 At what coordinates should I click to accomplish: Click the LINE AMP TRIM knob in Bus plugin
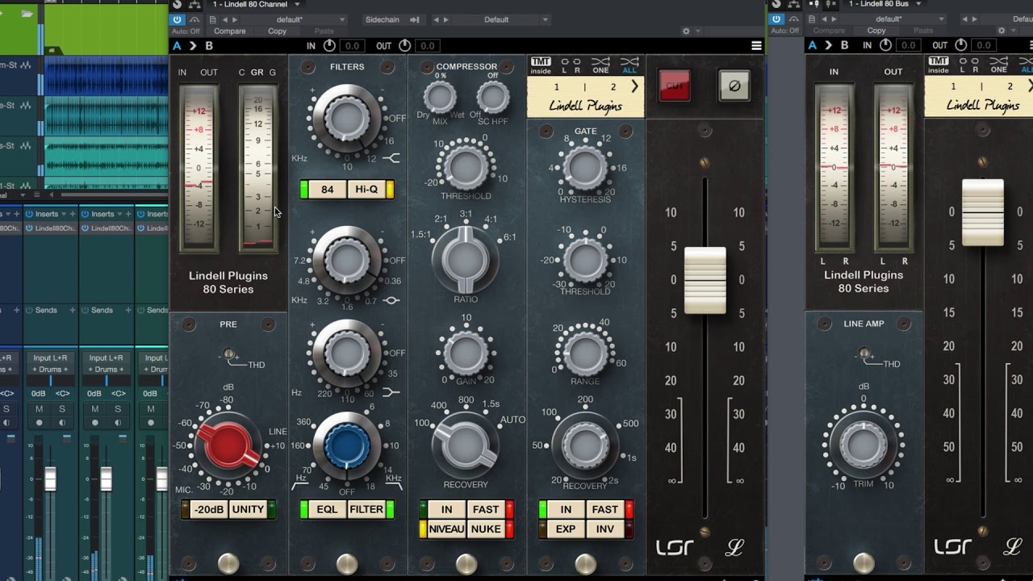[x=864, y=445]
